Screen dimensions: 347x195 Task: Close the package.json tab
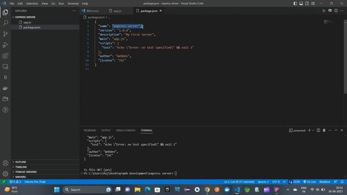160,11
